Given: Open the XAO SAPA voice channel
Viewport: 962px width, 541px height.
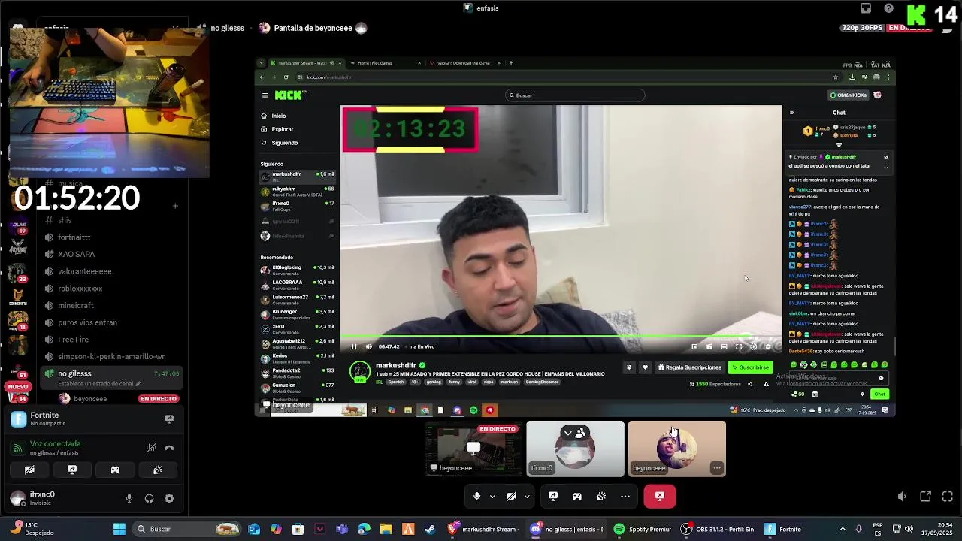Looking at the screenshot, I should tap(76, 255).
